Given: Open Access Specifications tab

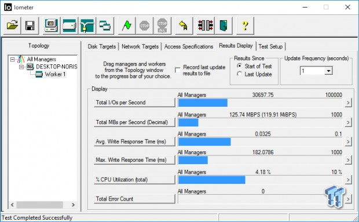Looking at the screenshot, I should pyautogui.click(x=189, y=46).
